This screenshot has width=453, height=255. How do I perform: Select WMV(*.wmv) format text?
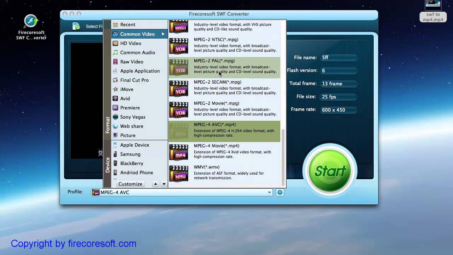(207, 167)
